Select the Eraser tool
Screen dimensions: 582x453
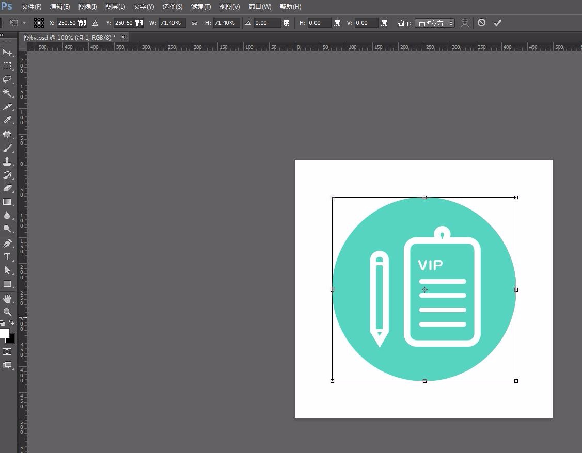(7, 188)
